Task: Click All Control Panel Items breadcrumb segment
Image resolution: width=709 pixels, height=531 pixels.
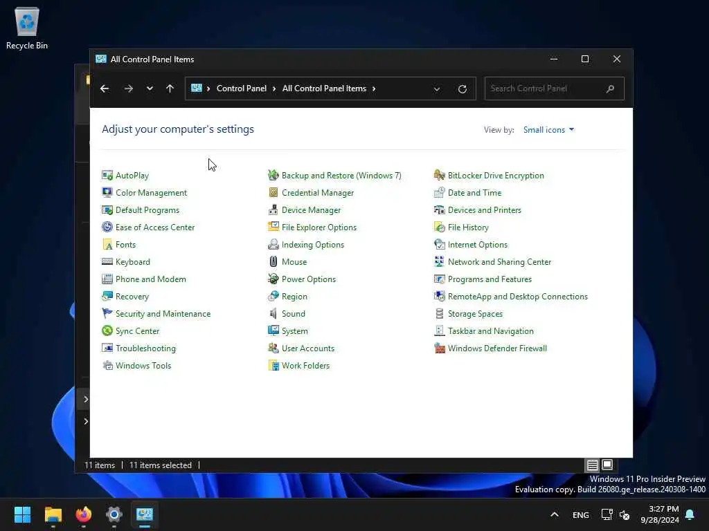Action: point(324,88)
